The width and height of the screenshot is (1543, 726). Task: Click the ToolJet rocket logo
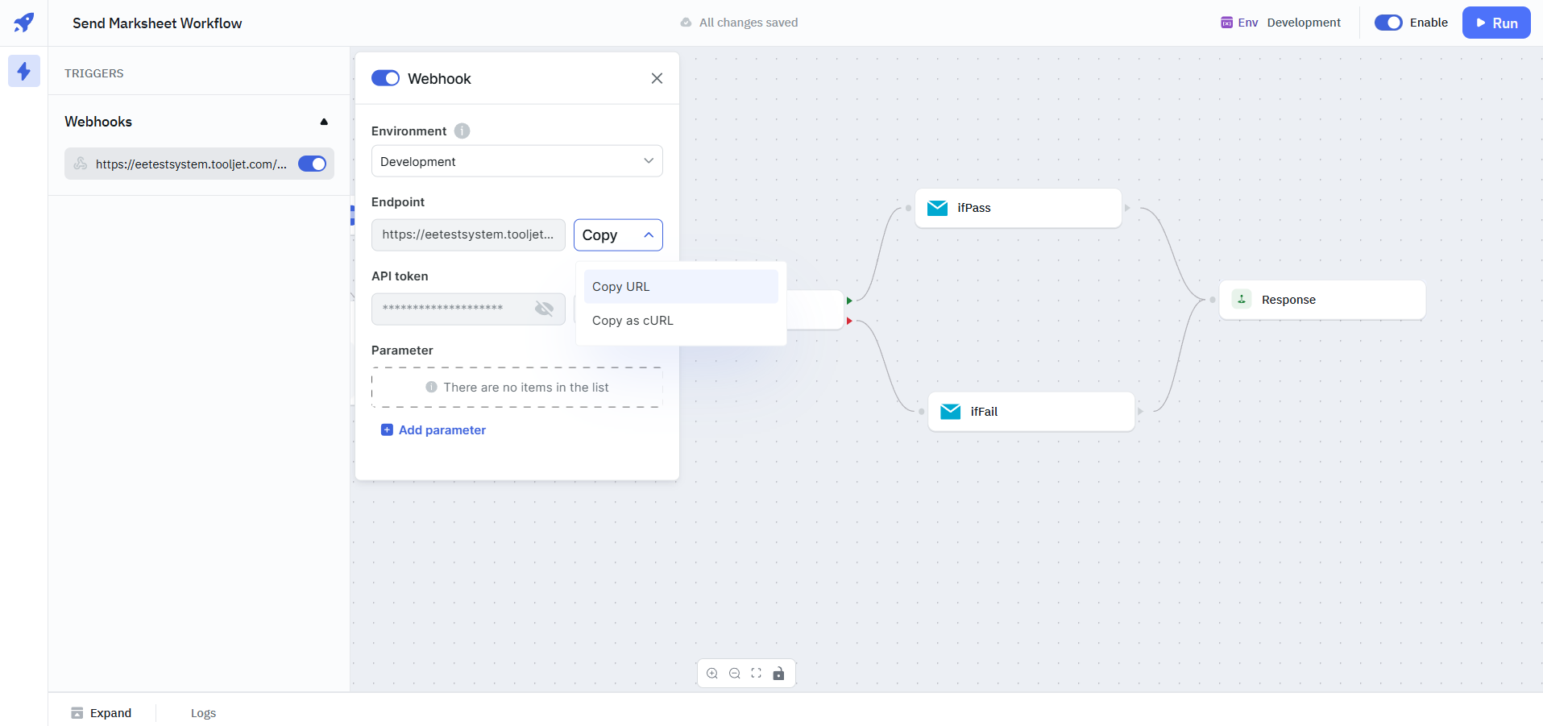click(24, 23)
